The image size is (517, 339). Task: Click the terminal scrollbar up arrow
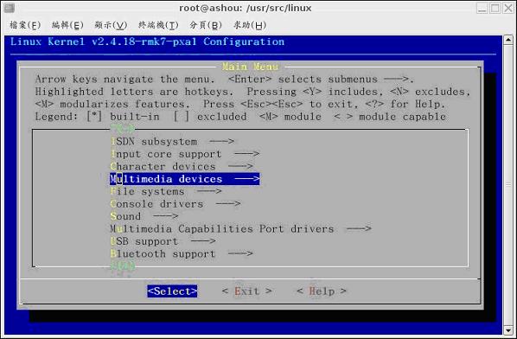(508, 41)
